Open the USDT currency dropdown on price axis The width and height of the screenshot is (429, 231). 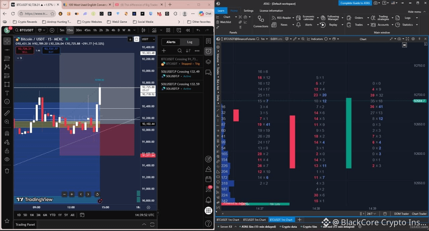148,39
